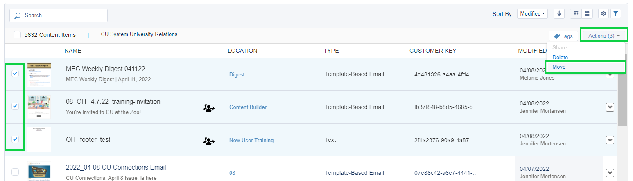
Task: Toggle select-all 5632 Content Items checkbox
Action: point(17,35)
